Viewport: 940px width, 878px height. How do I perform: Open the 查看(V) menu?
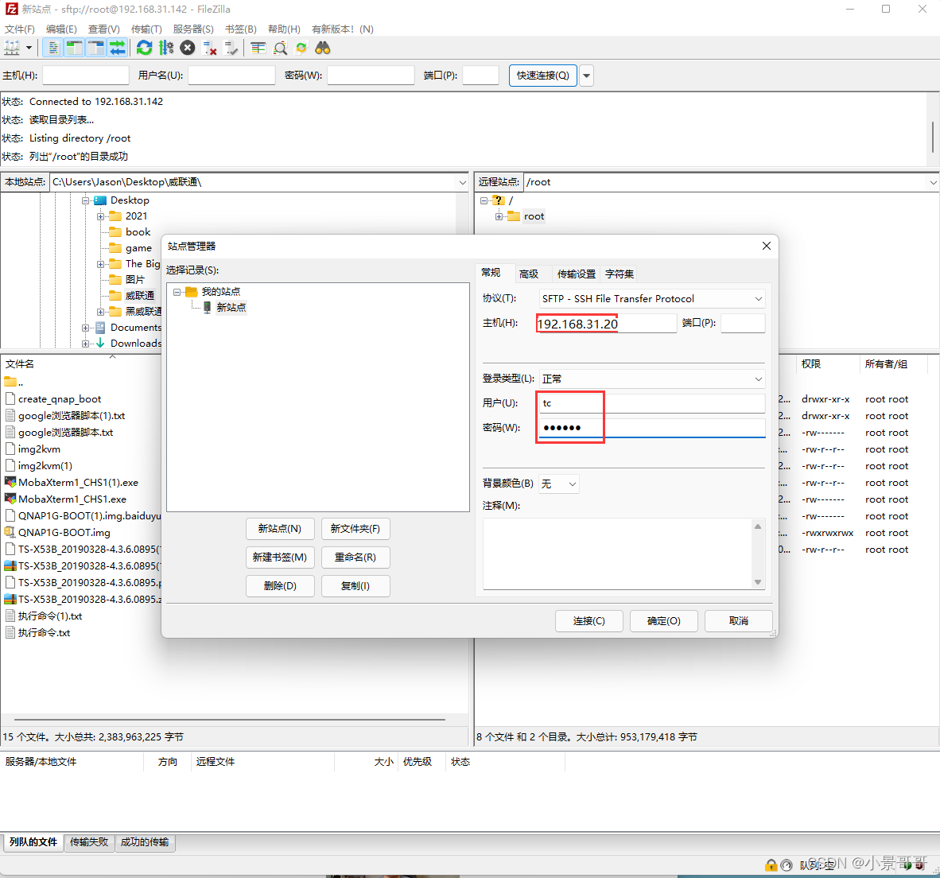(103, 29)
